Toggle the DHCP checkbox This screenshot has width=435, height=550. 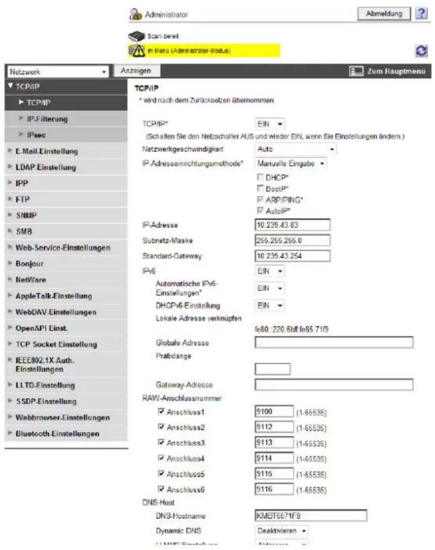click(260, 177)
